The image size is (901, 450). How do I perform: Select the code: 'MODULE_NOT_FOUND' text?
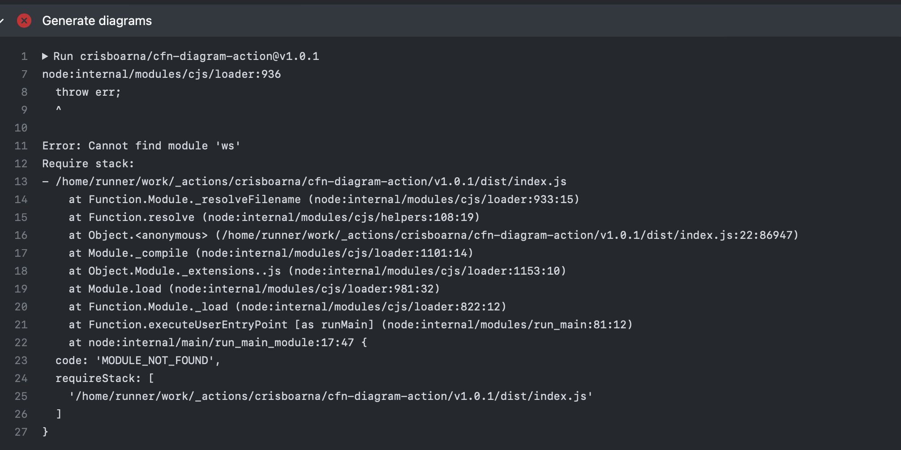point(137,360)
